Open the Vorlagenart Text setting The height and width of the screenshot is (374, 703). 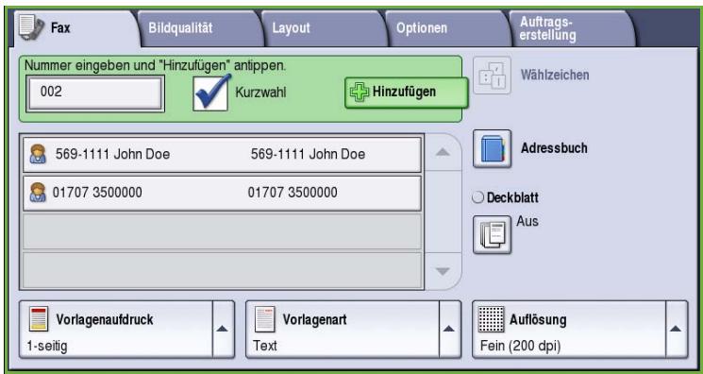click(343, 329)
